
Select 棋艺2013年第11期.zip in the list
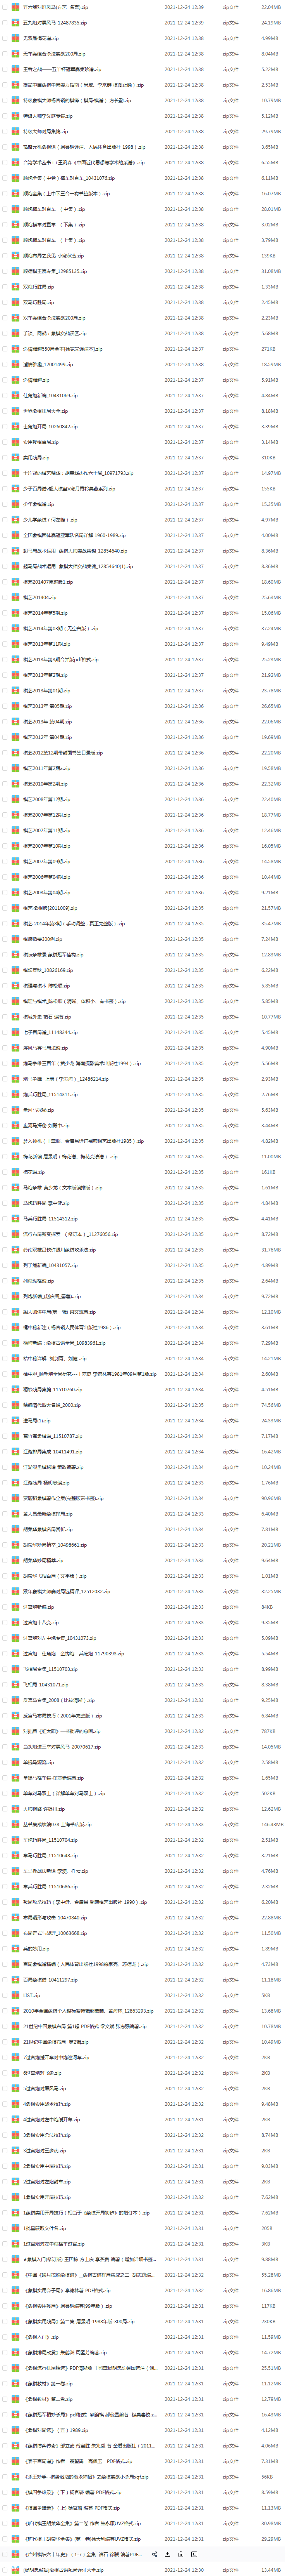coord(142,644)
